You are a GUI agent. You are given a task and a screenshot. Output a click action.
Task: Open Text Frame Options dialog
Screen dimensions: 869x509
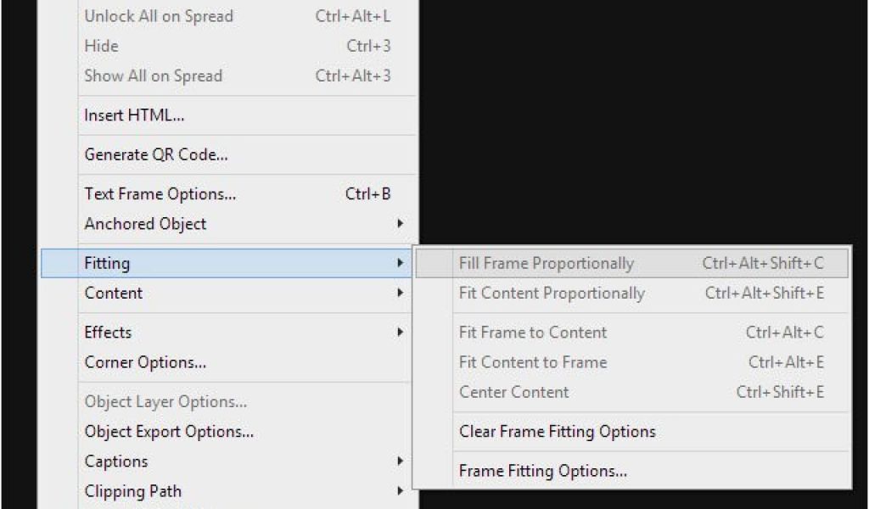160,194
